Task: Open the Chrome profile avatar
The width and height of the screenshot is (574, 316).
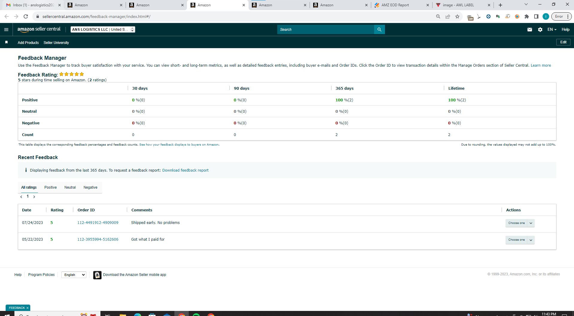Action: (x=546, y=16)
